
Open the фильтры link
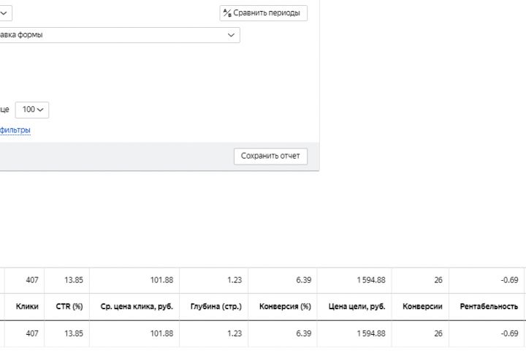pyautogui.click(x=15, y=130)
